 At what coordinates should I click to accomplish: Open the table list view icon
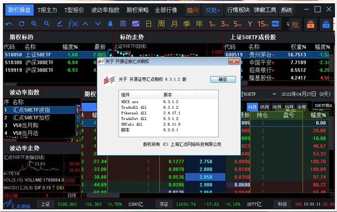[123, 24]
